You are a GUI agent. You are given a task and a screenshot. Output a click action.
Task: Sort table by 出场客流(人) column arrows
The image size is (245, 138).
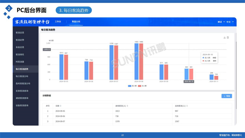tap(187, 106)
